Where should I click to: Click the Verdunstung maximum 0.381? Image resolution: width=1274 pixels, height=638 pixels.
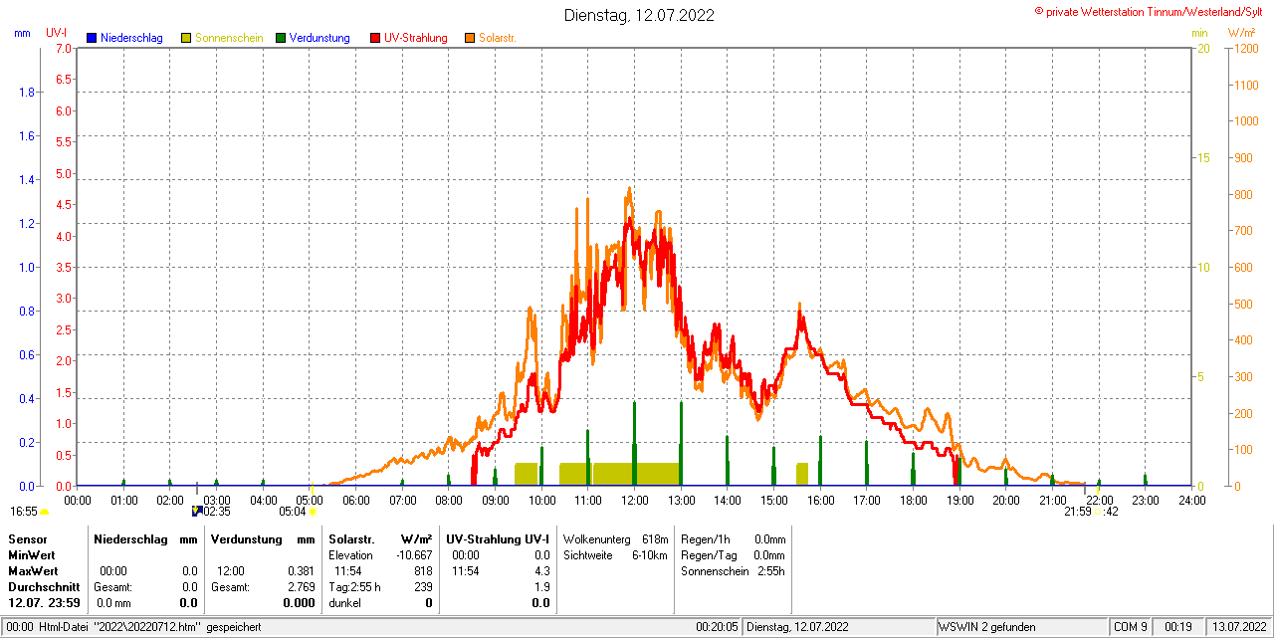(x=301, y=571)
